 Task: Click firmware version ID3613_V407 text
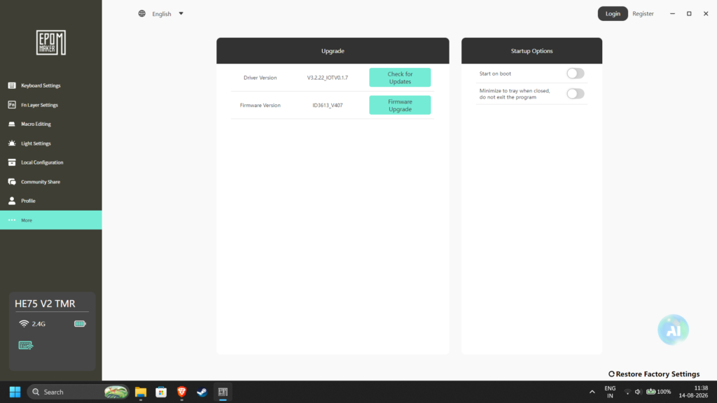click(x=328, y=105)
